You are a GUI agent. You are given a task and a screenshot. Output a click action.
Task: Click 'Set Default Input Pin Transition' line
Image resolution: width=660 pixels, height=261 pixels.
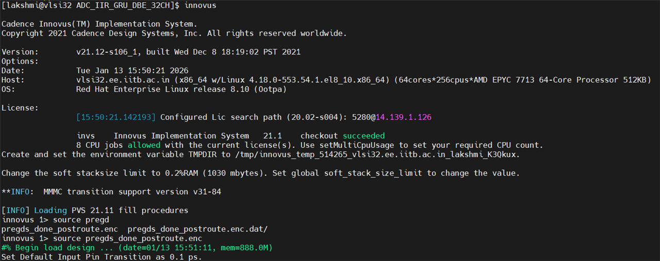click(x=102, y=257)
